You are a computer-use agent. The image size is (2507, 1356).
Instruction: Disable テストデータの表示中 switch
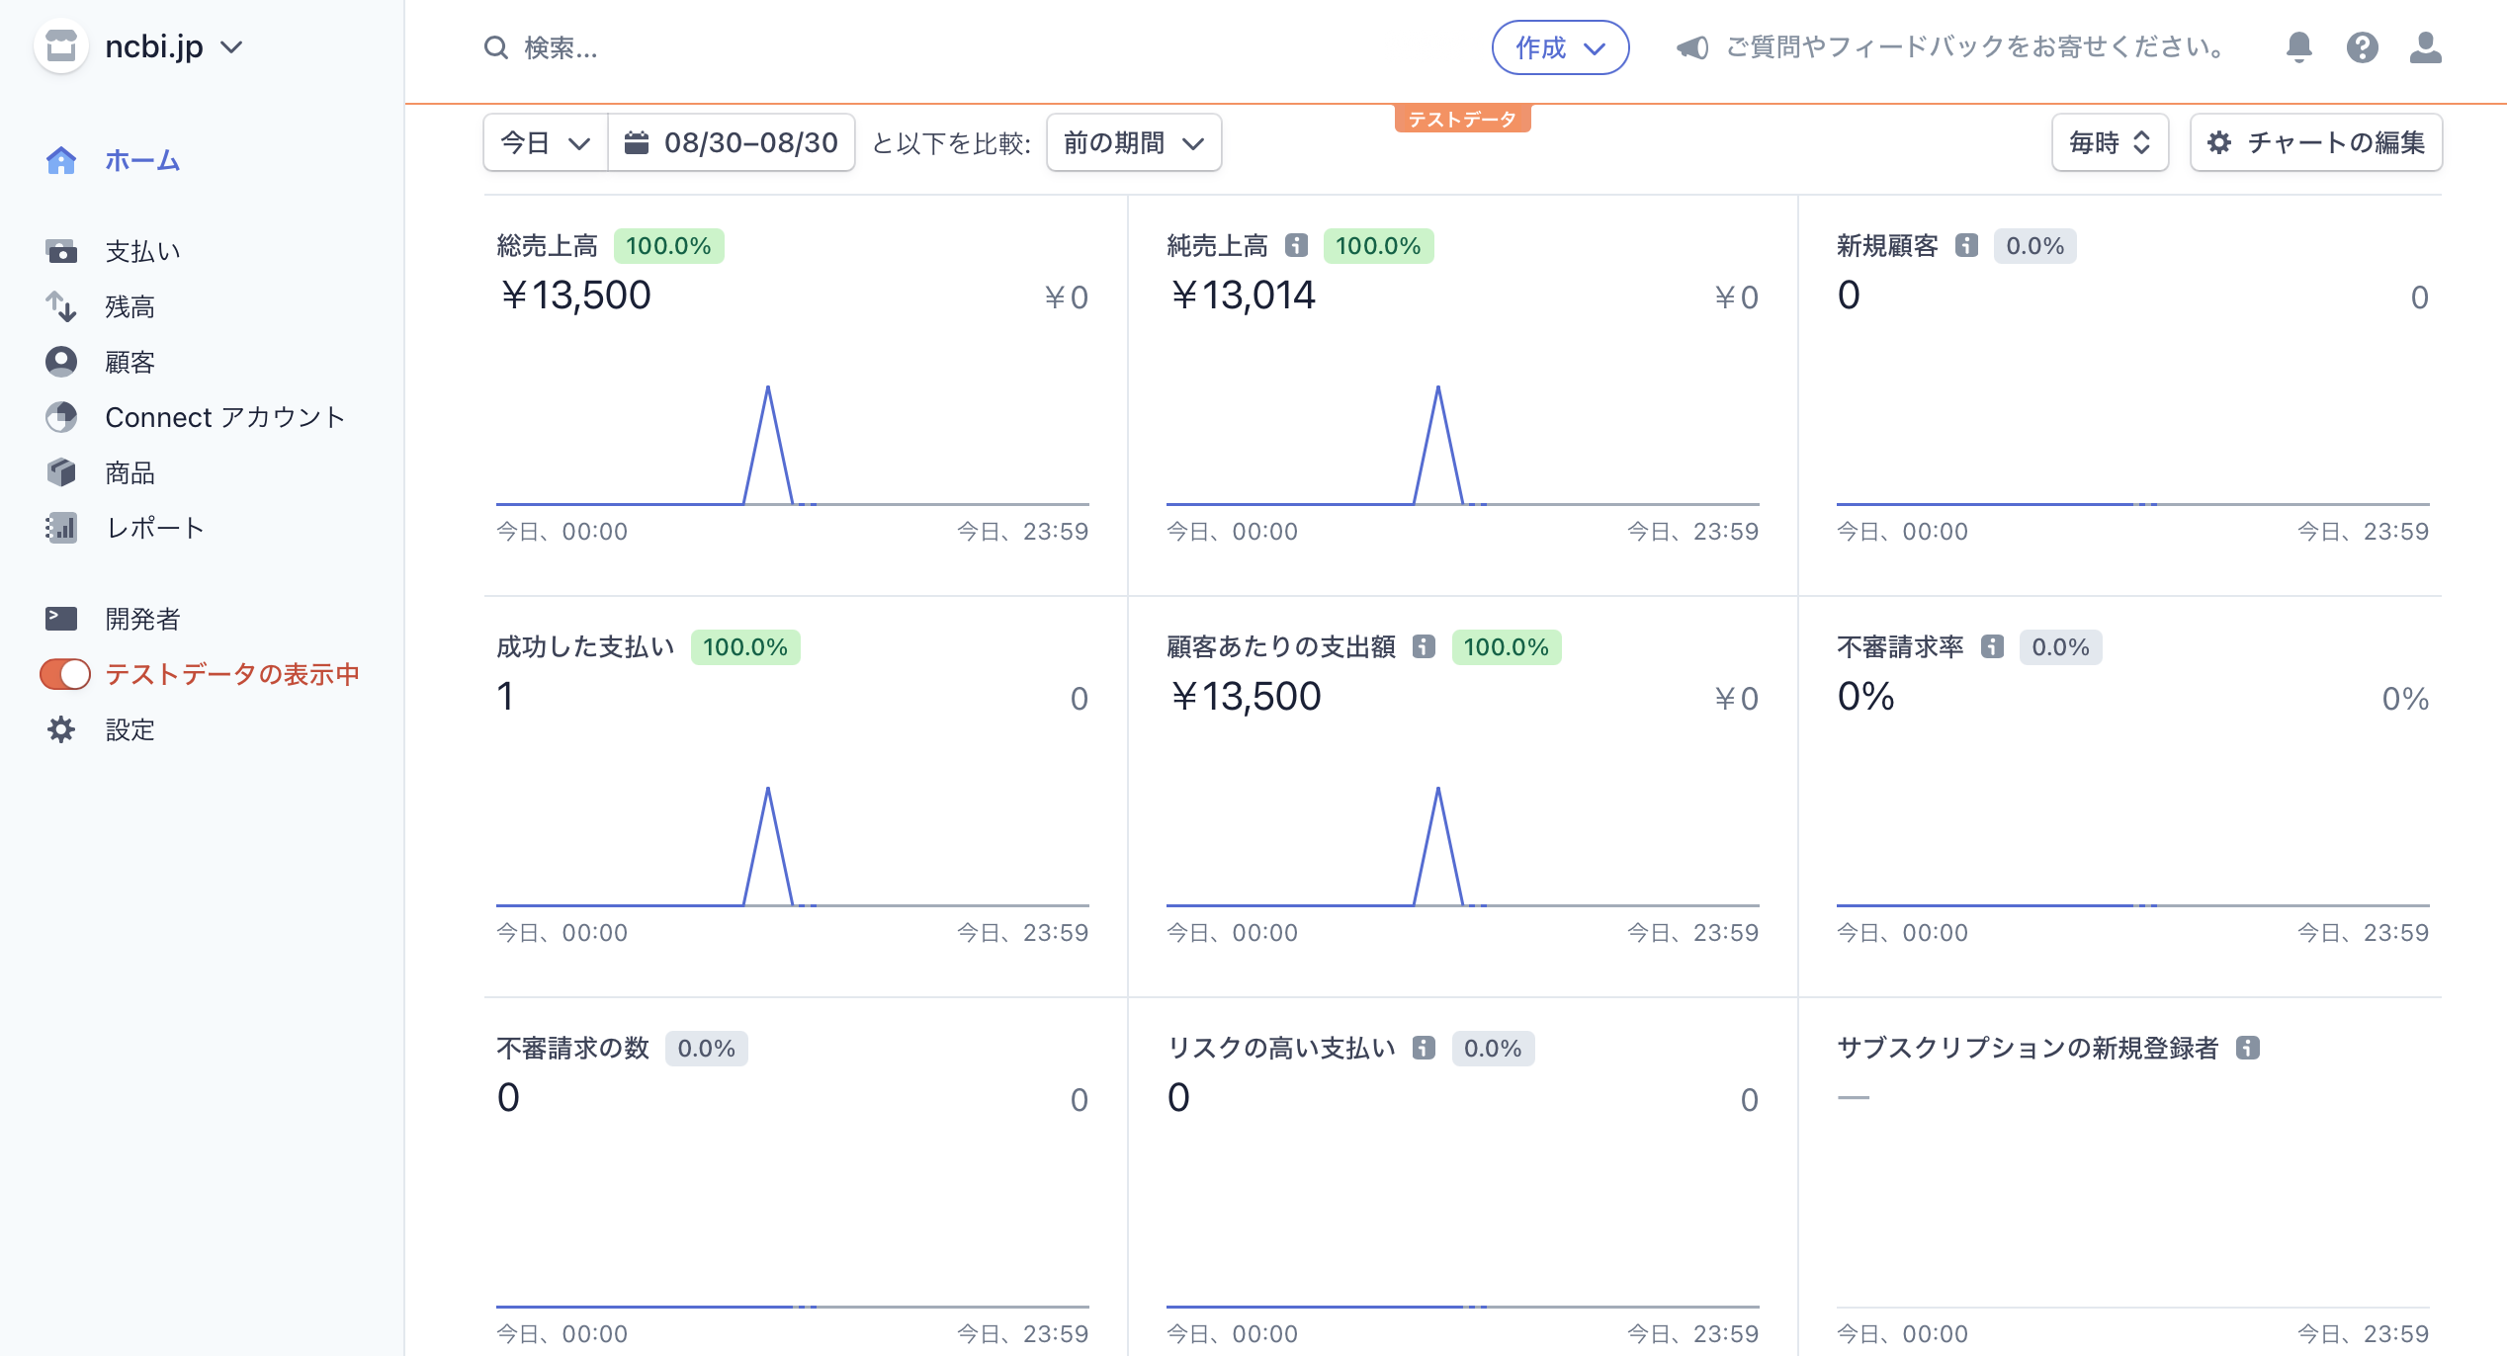(63, 674)
